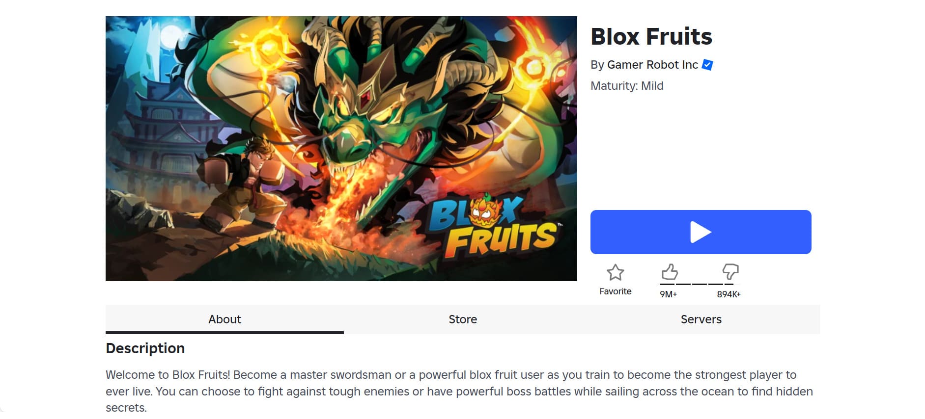Switch to the Store tab

click(462, 319)
